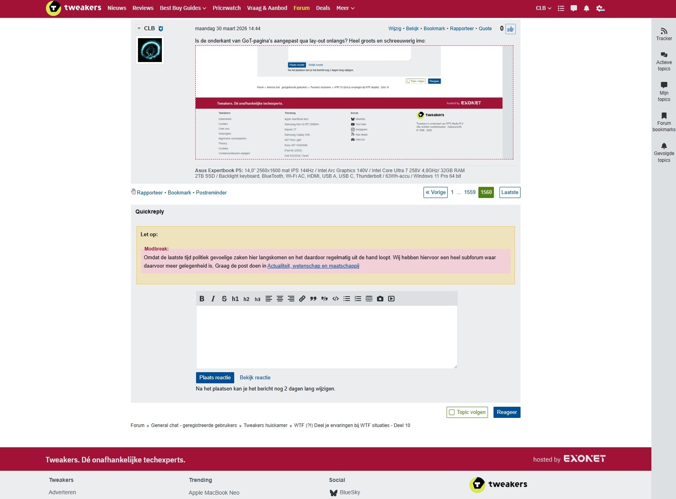The height and width of the screenshot is (499, 676).
Task: Toggle strikethrough formatting in the editor
Action: [224, 298]
